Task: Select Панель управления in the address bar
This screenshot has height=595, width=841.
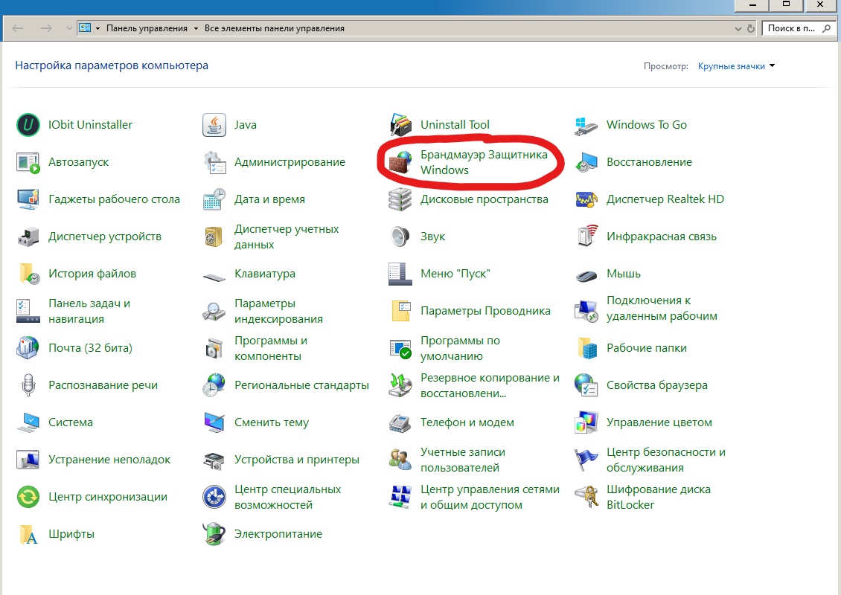Action: pos(147,28)
